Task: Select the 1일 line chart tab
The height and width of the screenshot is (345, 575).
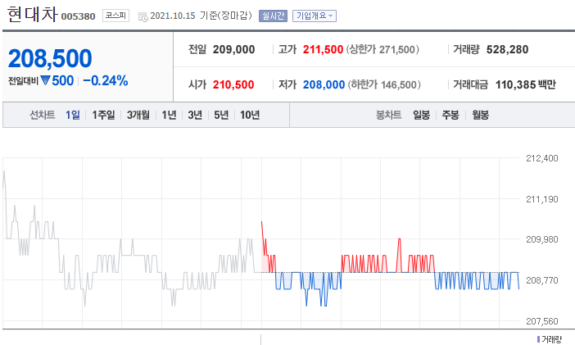Action: click(x=73, y=115)
